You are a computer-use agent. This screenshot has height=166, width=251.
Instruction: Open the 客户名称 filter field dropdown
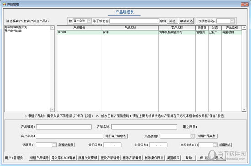click(x=89, y=21)
